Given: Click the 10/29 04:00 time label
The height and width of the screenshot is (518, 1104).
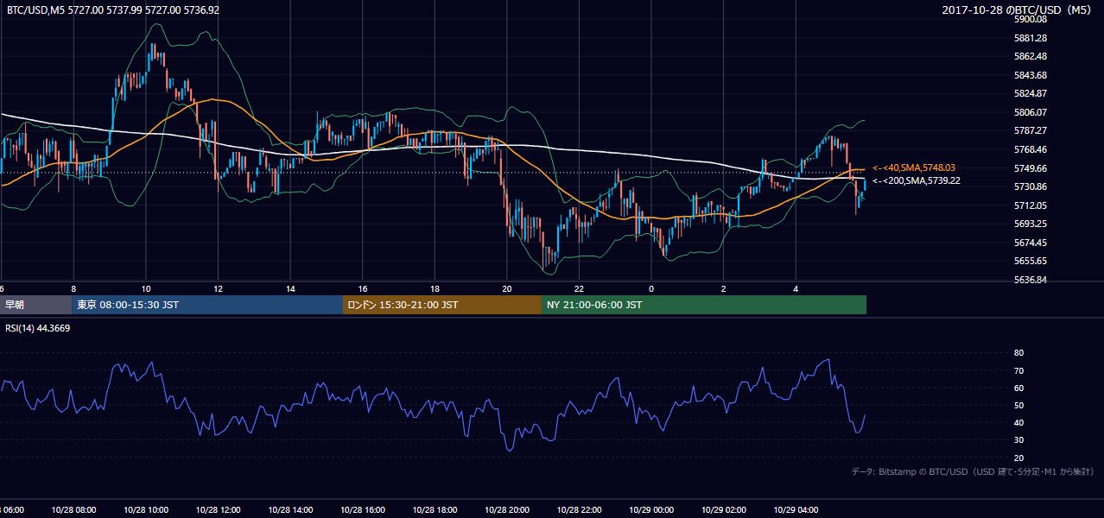Looking at the screenshot, I should [x=796, y=509].
